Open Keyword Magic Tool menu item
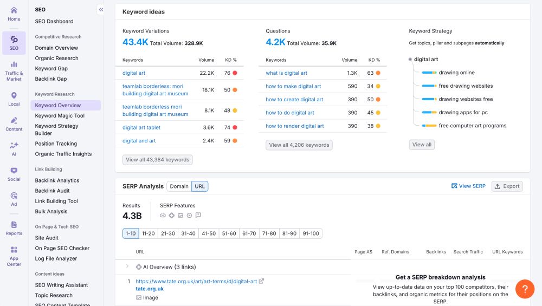The width and height of the screenshot is (542, 306). [60, 116]
